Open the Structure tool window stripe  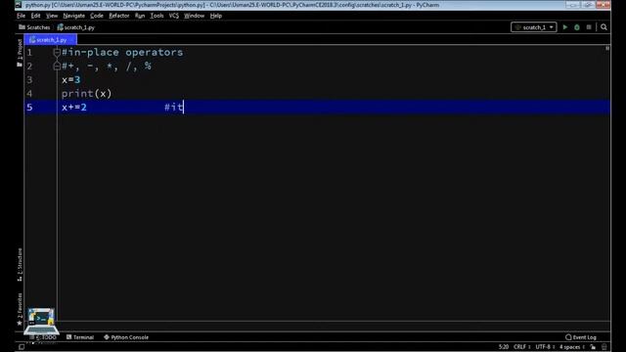pyautogui.click(x=20, y=265)
